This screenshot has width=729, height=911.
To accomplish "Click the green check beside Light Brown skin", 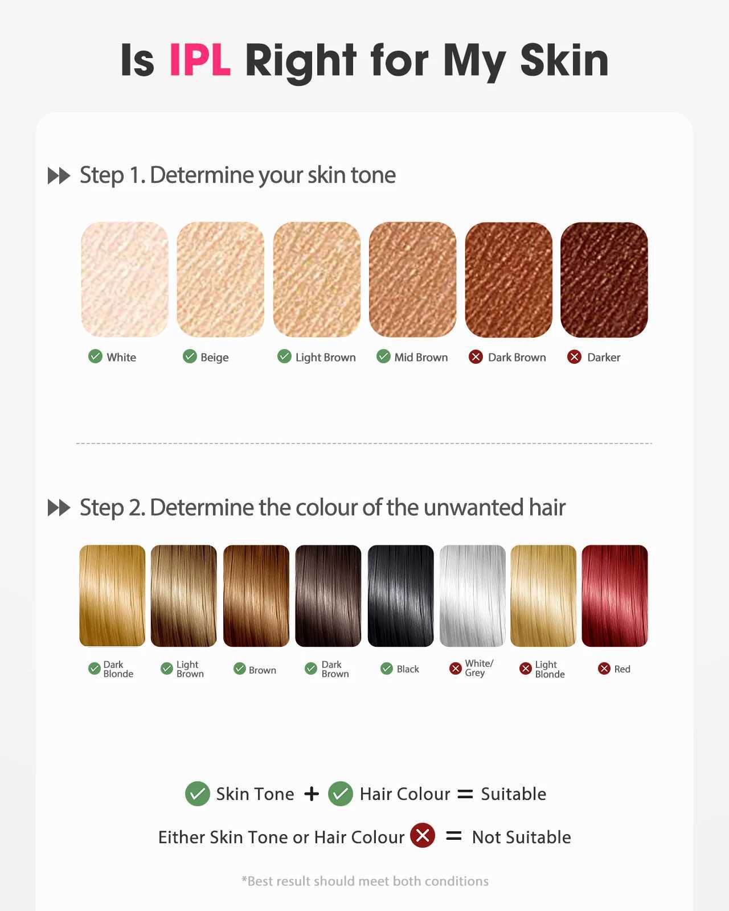I will tap(284, 356).
